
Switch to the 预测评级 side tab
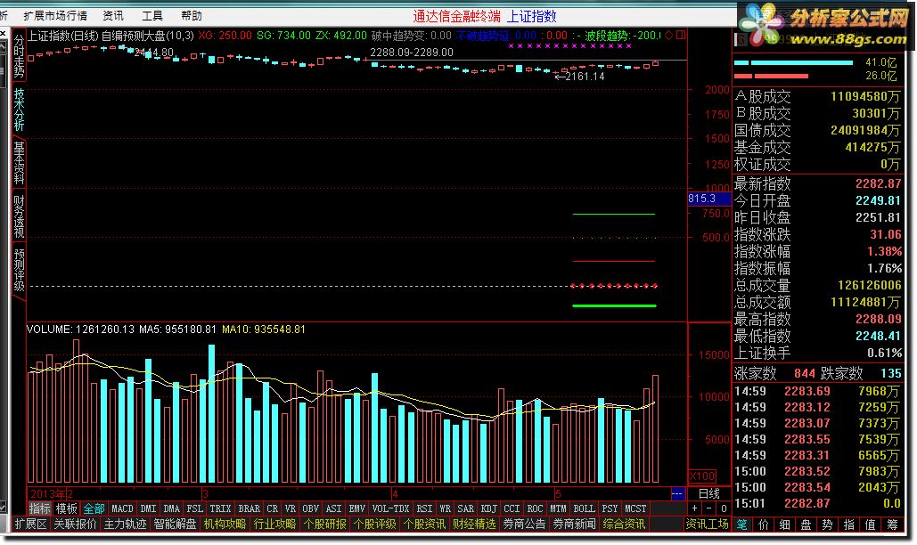pos(19,270)
